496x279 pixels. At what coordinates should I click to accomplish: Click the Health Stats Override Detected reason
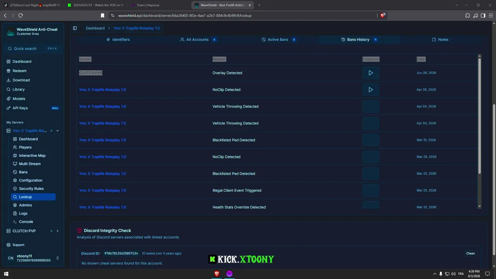pyautogui.click(x=239, y=207)
